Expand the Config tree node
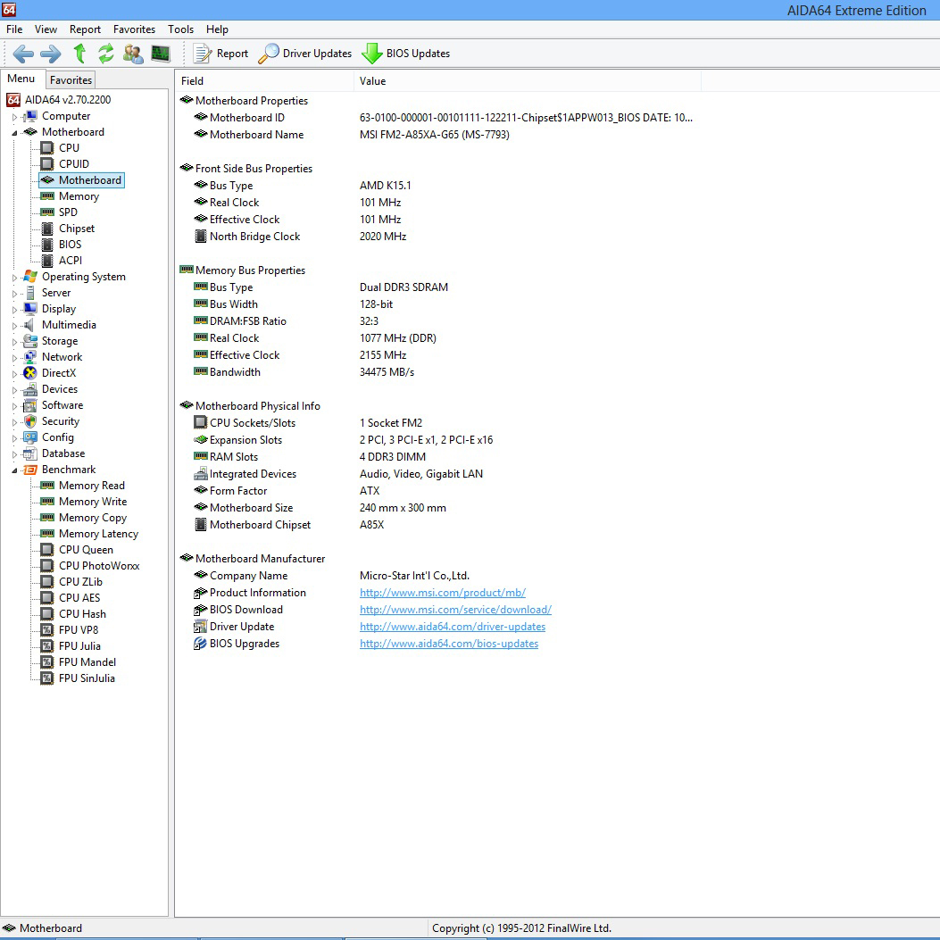 tap(15, 439)
